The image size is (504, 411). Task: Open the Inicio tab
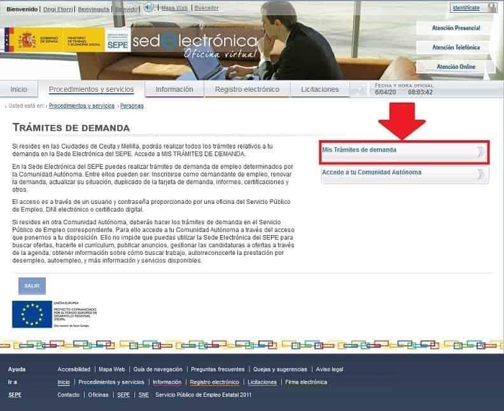(x=18, y=89)
